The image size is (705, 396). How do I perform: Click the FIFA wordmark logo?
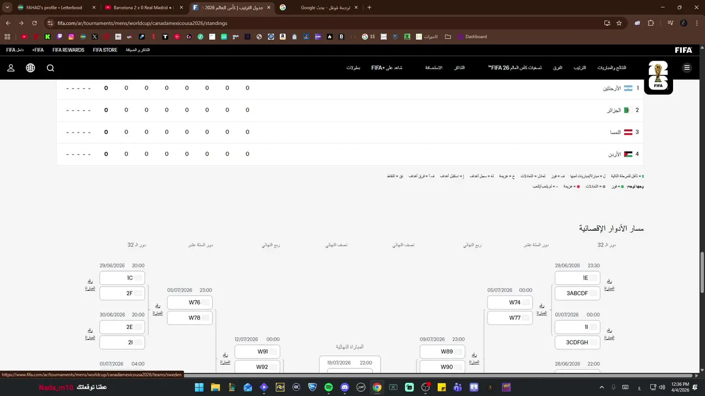[684, 50]
